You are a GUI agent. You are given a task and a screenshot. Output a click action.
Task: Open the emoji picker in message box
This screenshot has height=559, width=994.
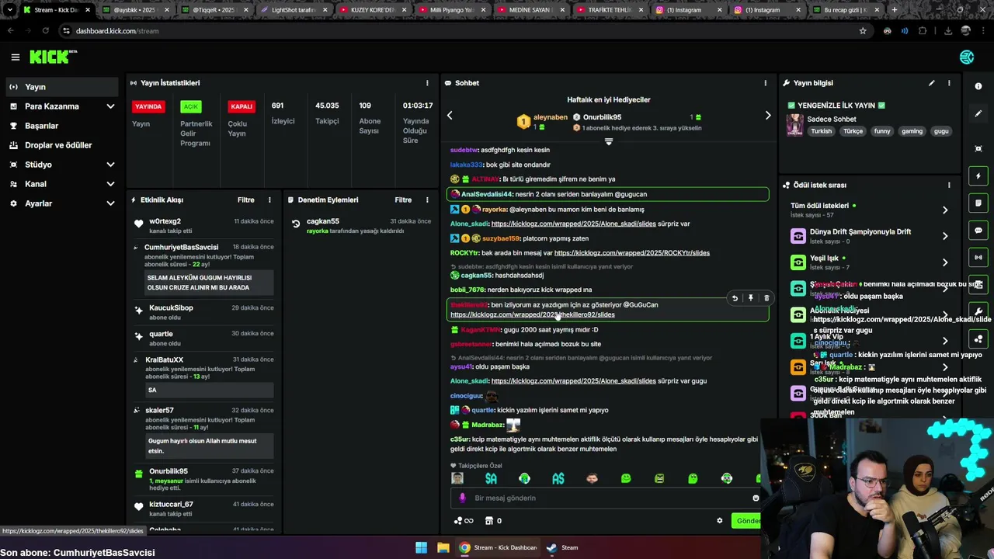(756, 498)
